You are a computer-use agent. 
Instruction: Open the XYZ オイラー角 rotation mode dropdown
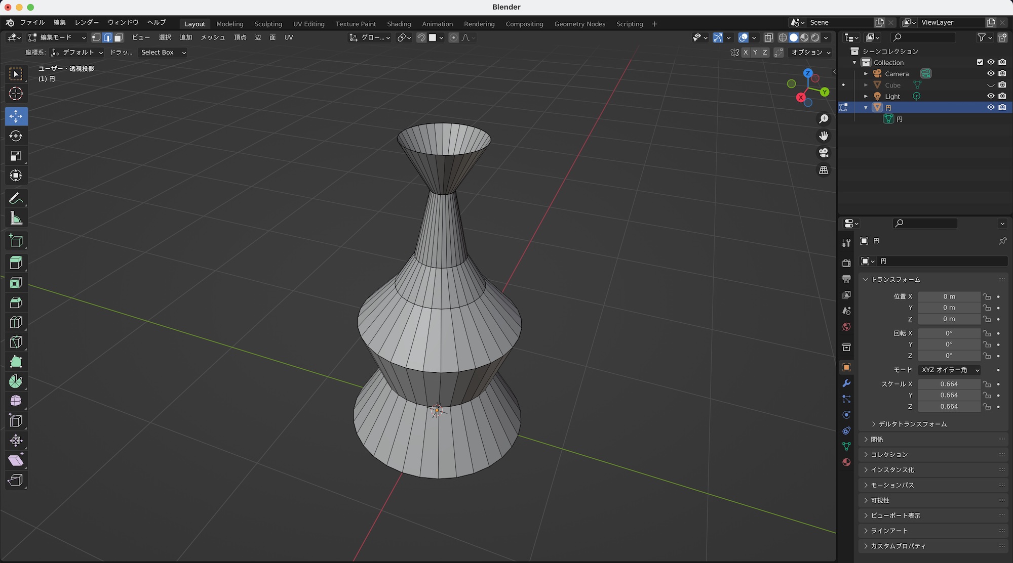(x=950, y=370)
